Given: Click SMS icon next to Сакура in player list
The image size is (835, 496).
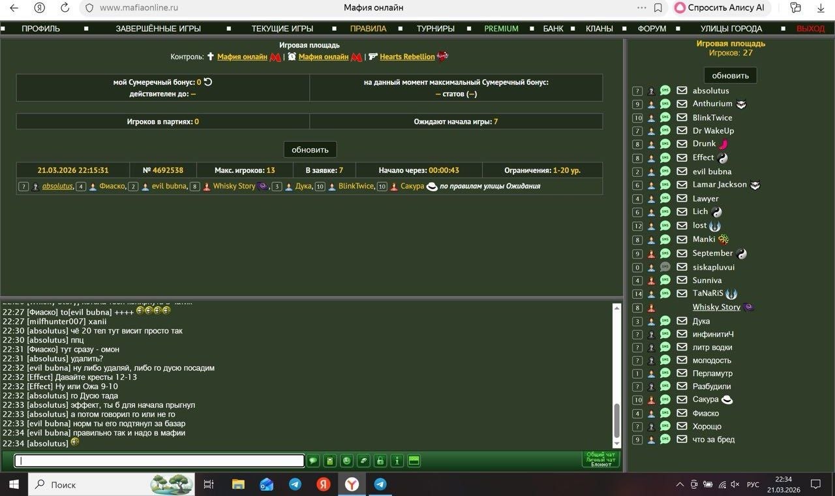Looking at the screenshot, I should (x=665, y=399).
